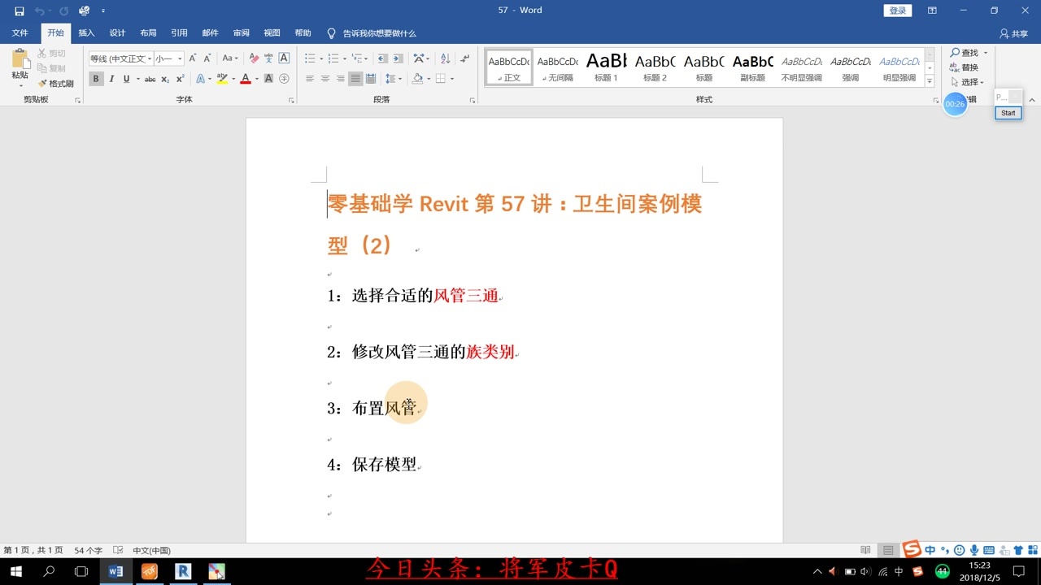Click the enclosed character (circled 字) icon

284,79
